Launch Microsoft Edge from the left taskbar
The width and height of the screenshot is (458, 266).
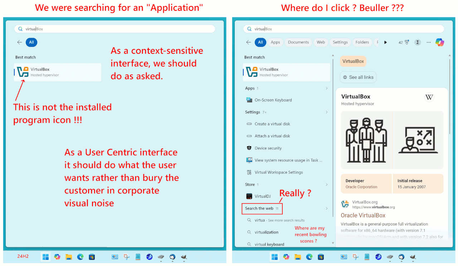pos(80,257)
